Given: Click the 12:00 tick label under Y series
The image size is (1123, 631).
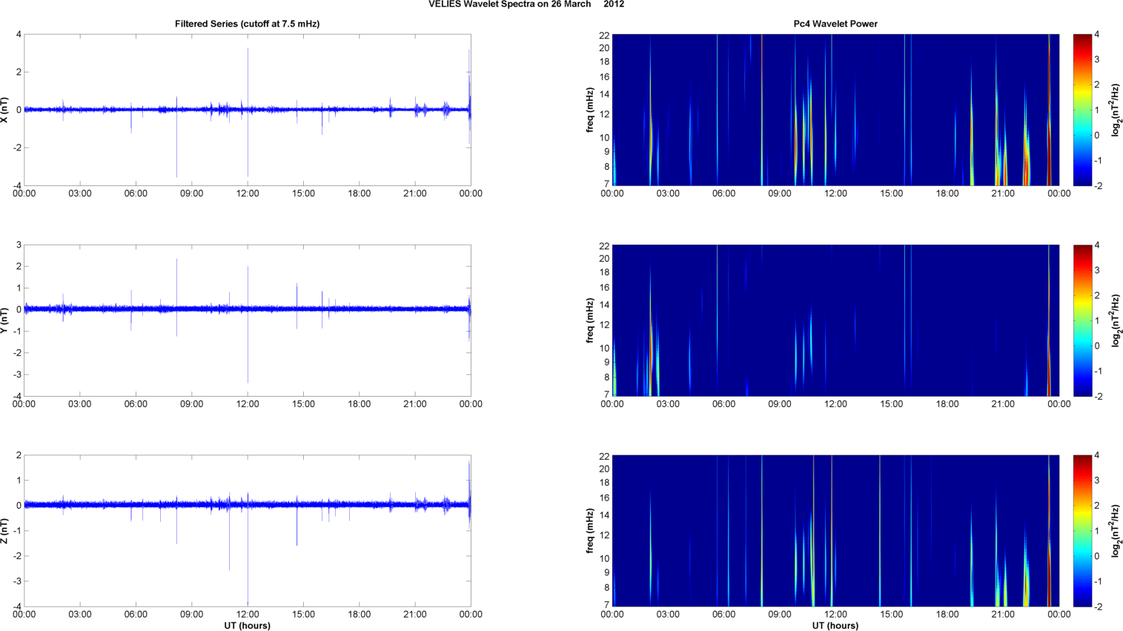Looking at the screenshot, I should pyautogui.click(x=248, y=404).
